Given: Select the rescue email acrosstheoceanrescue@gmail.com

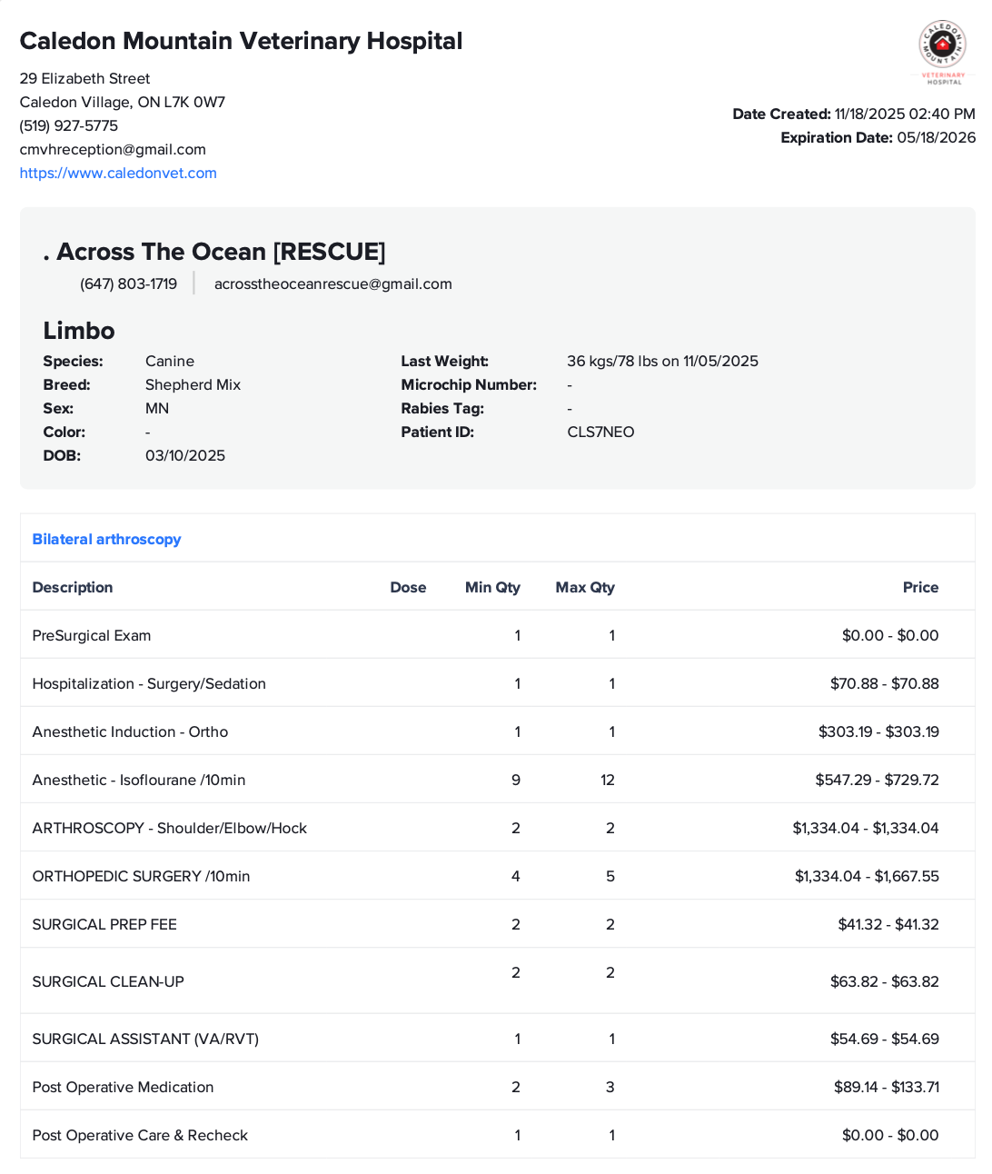Looking at the screenshot, I should [x=332, y=284].
